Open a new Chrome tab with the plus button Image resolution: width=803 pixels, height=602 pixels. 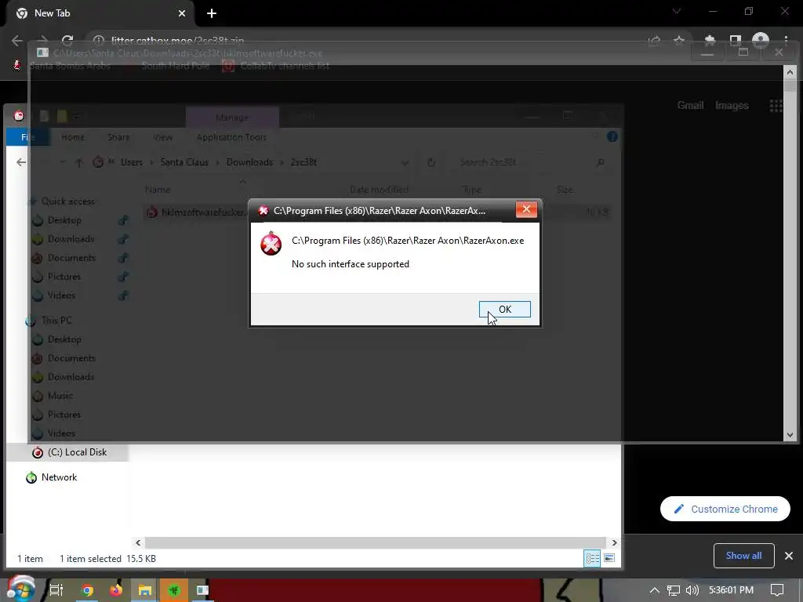[x=212, y=13]
